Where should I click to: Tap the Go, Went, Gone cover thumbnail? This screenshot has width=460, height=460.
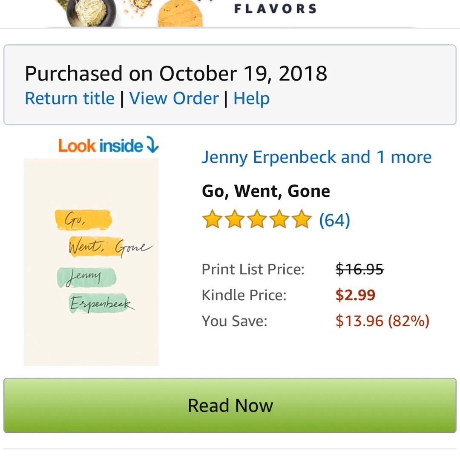point(91,262)
